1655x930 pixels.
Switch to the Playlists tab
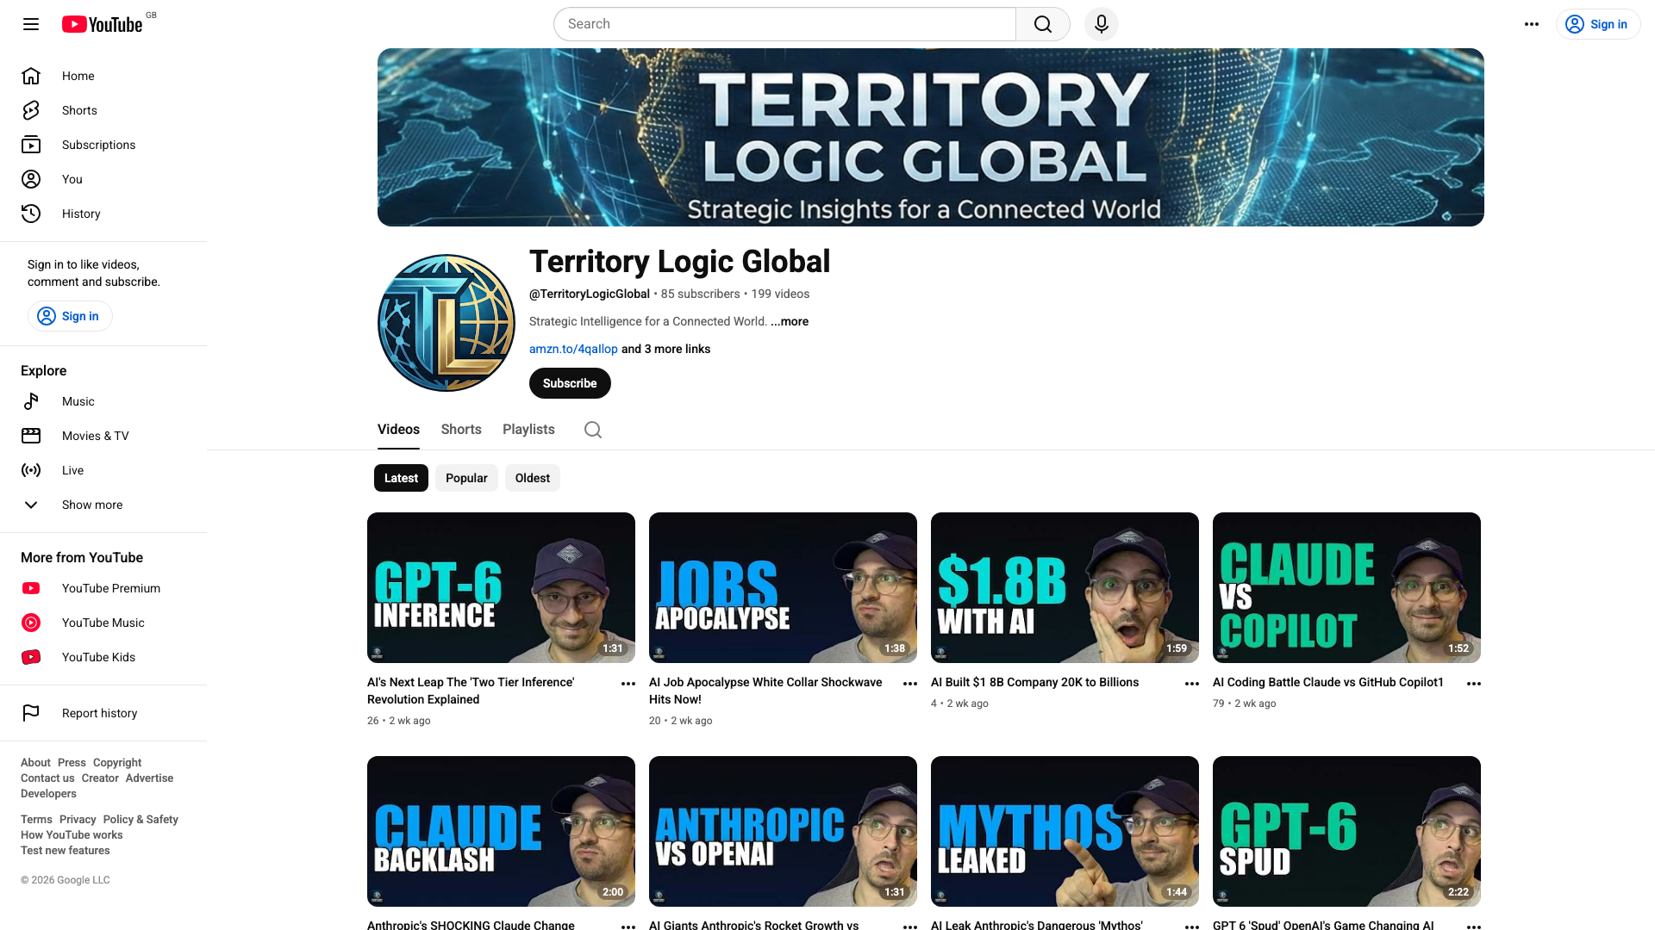528,430
